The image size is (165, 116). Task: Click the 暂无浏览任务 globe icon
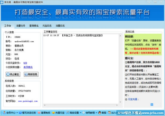(20, 113)
